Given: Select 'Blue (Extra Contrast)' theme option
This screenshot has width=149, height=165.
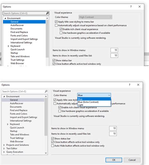Looking at the screenshot, I should (x=94, y=102).
